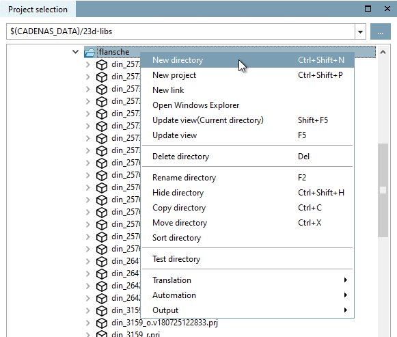Collapse the flansche directory
397x337 pixels.
(x=75, y=52)
